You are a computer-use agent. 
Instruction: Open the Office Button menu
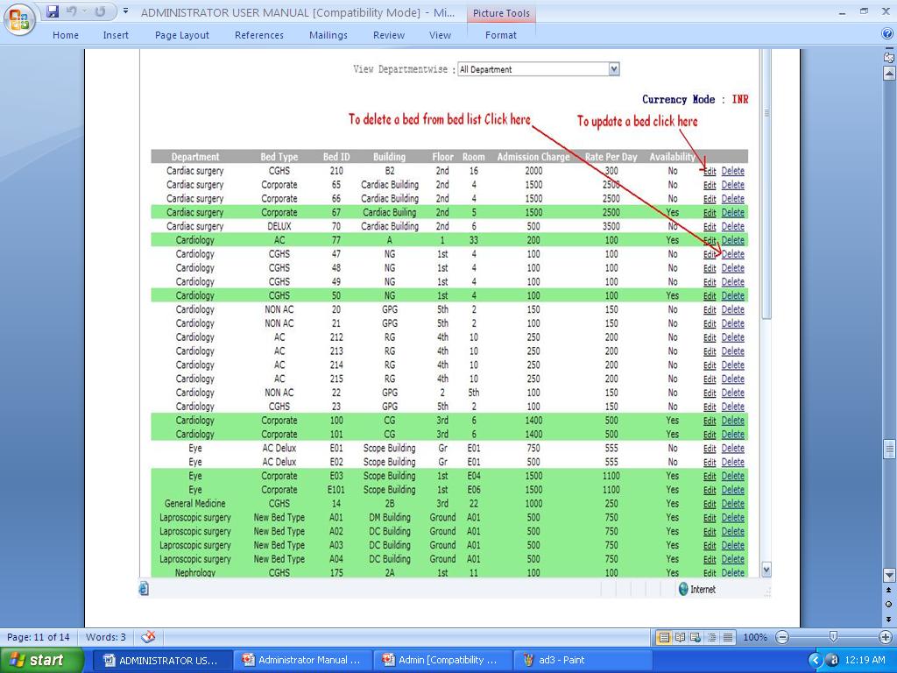19,19
